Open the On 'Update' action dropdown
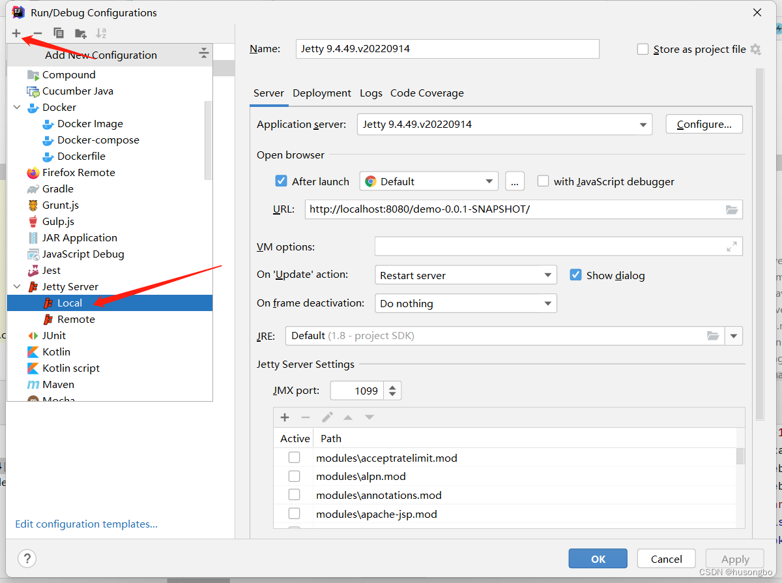 pyautogui.click(x=549, y=275)
